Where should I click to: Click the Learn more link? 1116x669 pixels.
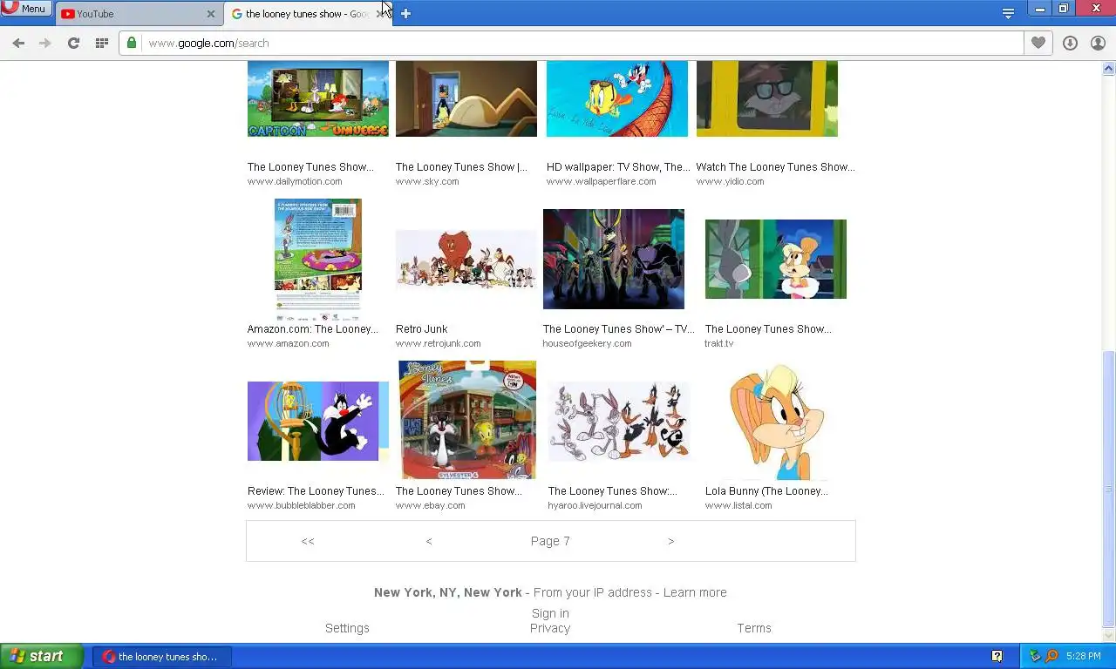coord(695,592)
